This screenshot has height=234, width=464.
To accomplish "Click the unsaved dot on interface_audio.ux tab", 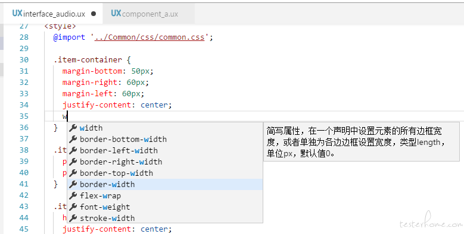I will click(94, 14).
